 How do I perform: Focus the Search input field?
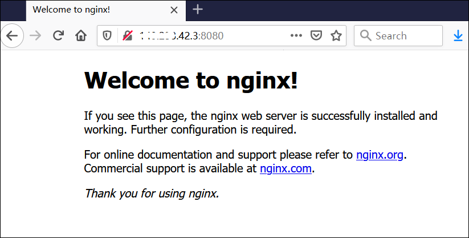pyautogui.click(x=398, y=35)
